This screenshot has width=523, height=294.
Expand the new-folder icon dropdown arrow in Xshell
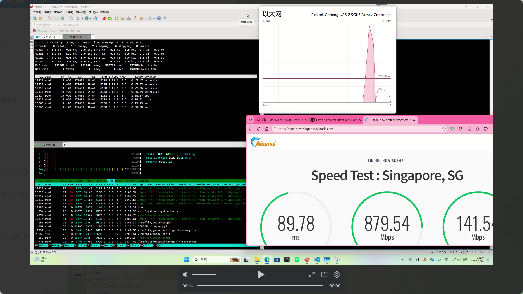(x=145, y=18)
